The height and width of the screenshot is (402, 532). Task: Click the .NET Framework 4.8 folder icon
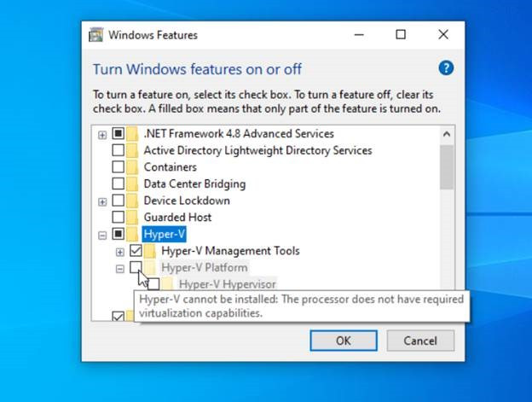[132, 133]
